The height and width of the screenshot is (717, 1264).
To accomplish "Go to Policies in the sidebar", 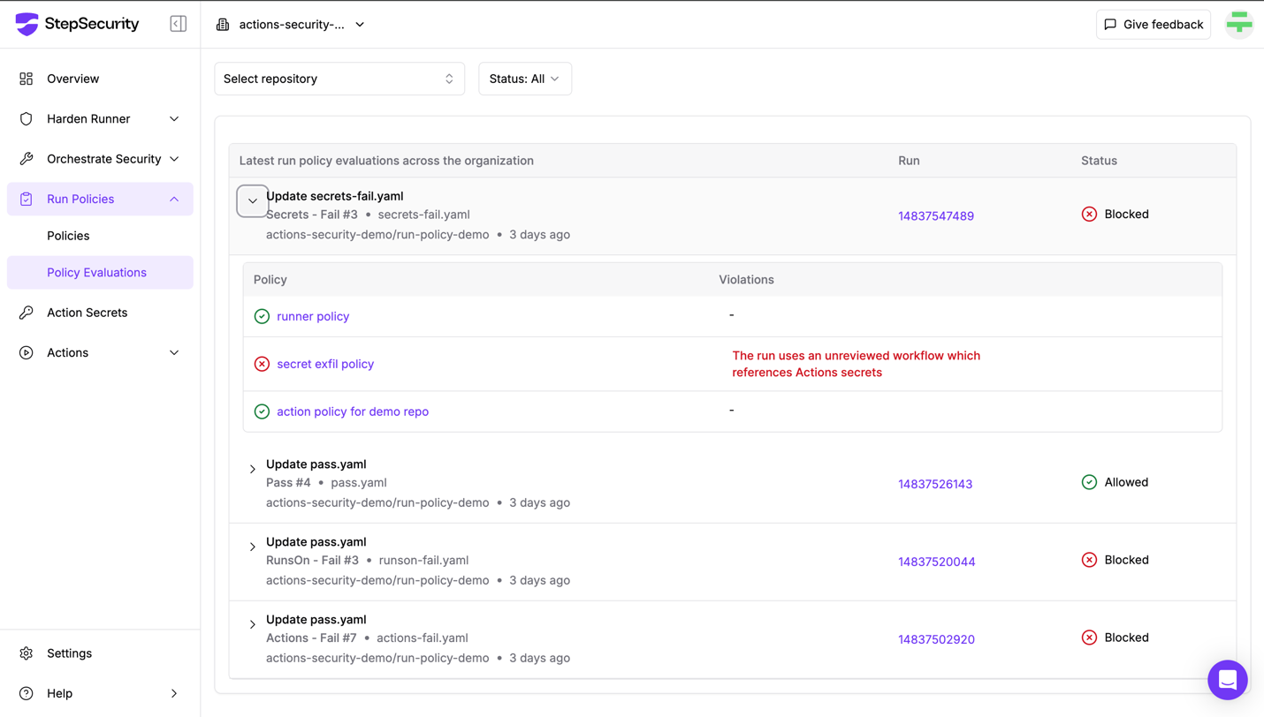I will 68,236.
